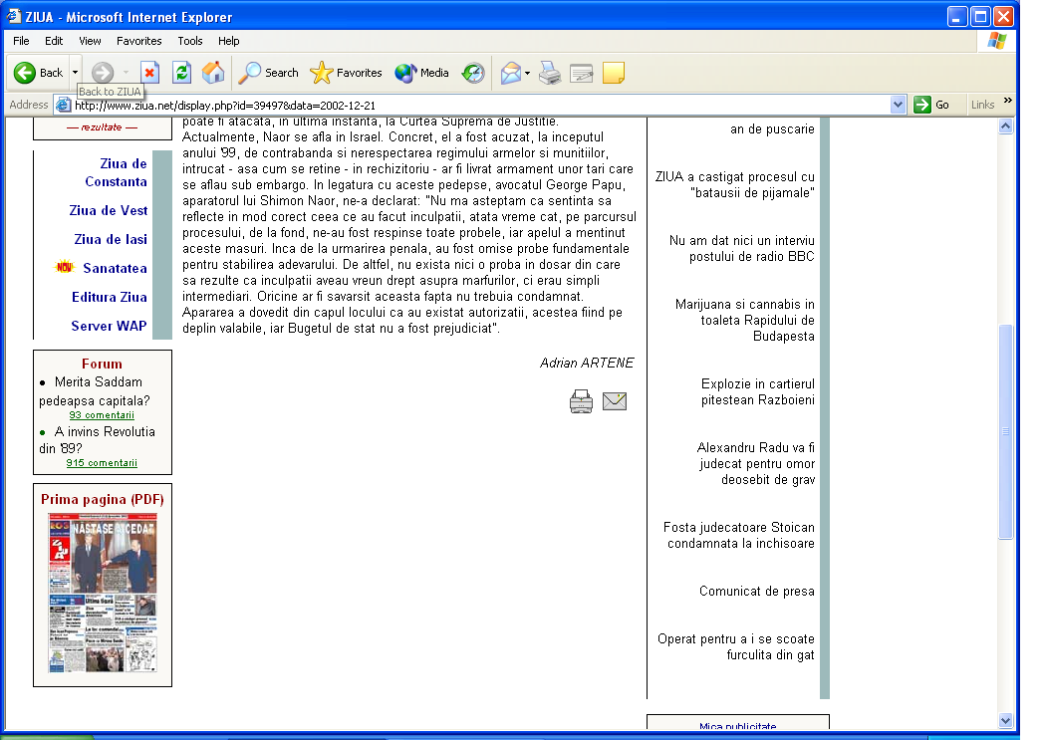Refresh the current page

coord(181,73)
